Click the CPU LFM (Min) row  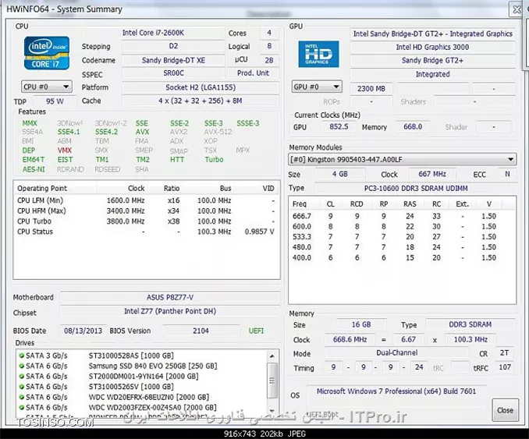click(x=146, y=200)
